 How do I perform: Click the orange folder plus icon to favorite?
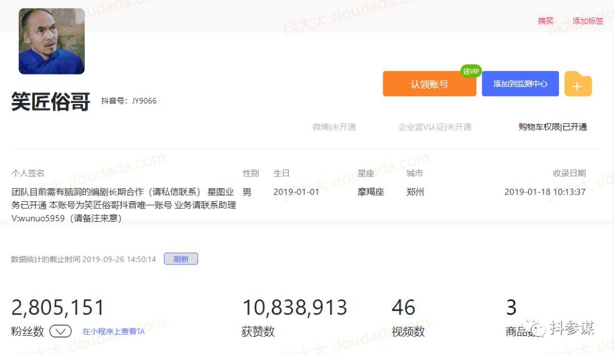click(x=578, y=84)
